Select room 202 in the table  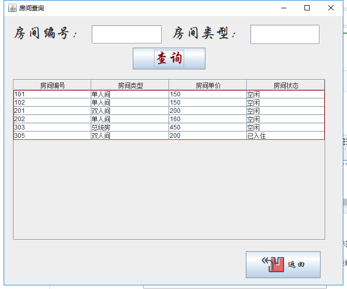52,119
